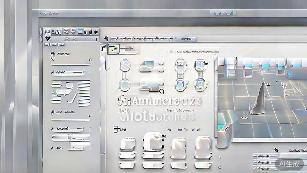Open the pattern texture icon on the toolbar
The image size is (307, 173).
[67, 31]
